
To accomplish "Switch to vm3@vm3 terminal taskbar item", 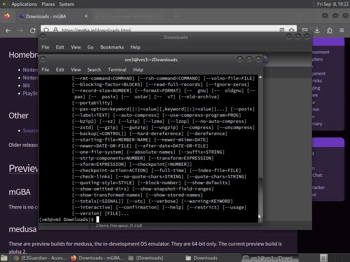I will coord(270,258).
